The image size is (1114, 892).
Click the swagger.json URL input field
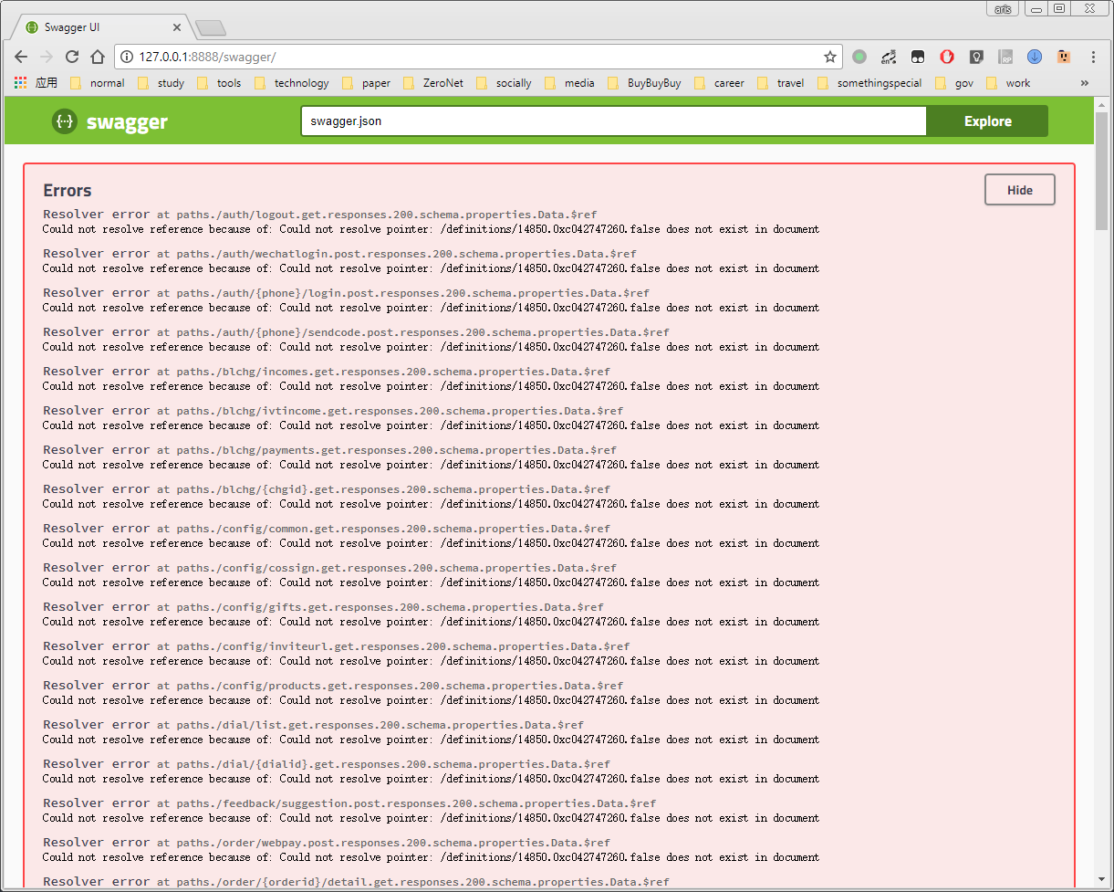[x=614, y=121]
